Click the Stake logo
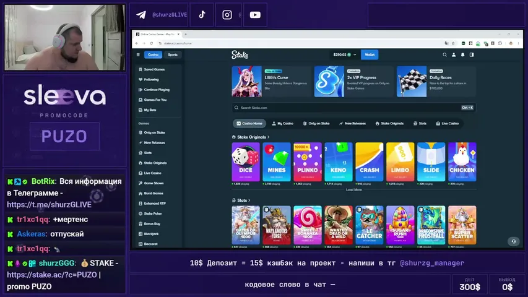 (x=240, y=54)
